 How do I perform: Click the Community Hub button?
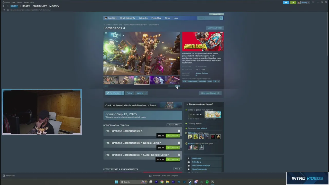(215, 28)
